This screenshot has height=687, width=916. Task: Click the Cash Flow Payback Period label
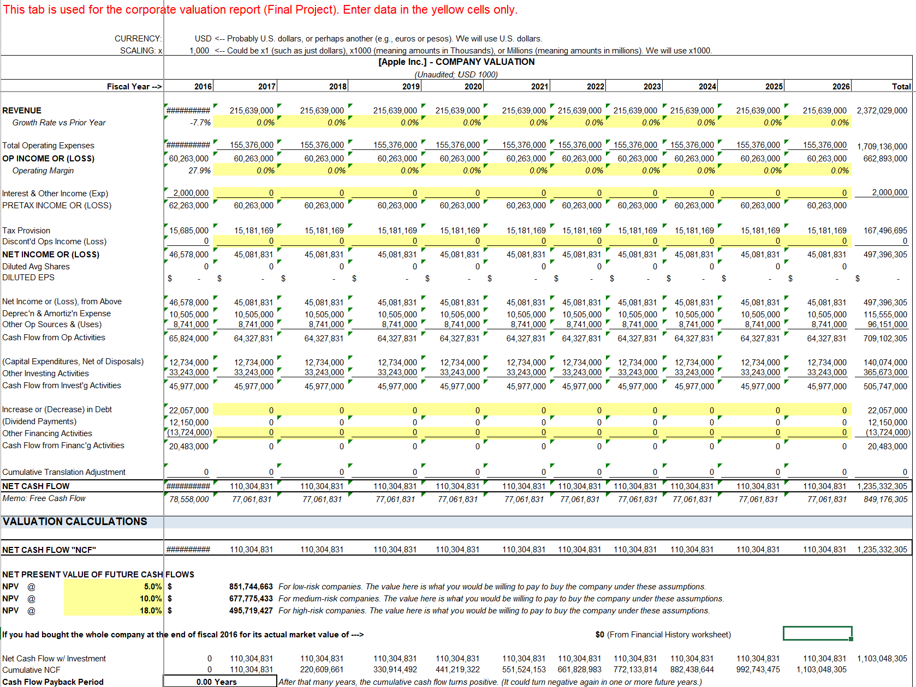53,682
